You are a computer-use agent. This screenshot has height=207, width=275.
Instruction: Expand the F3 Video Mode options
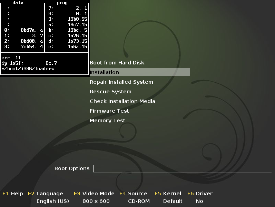click(x=94, y=194)
